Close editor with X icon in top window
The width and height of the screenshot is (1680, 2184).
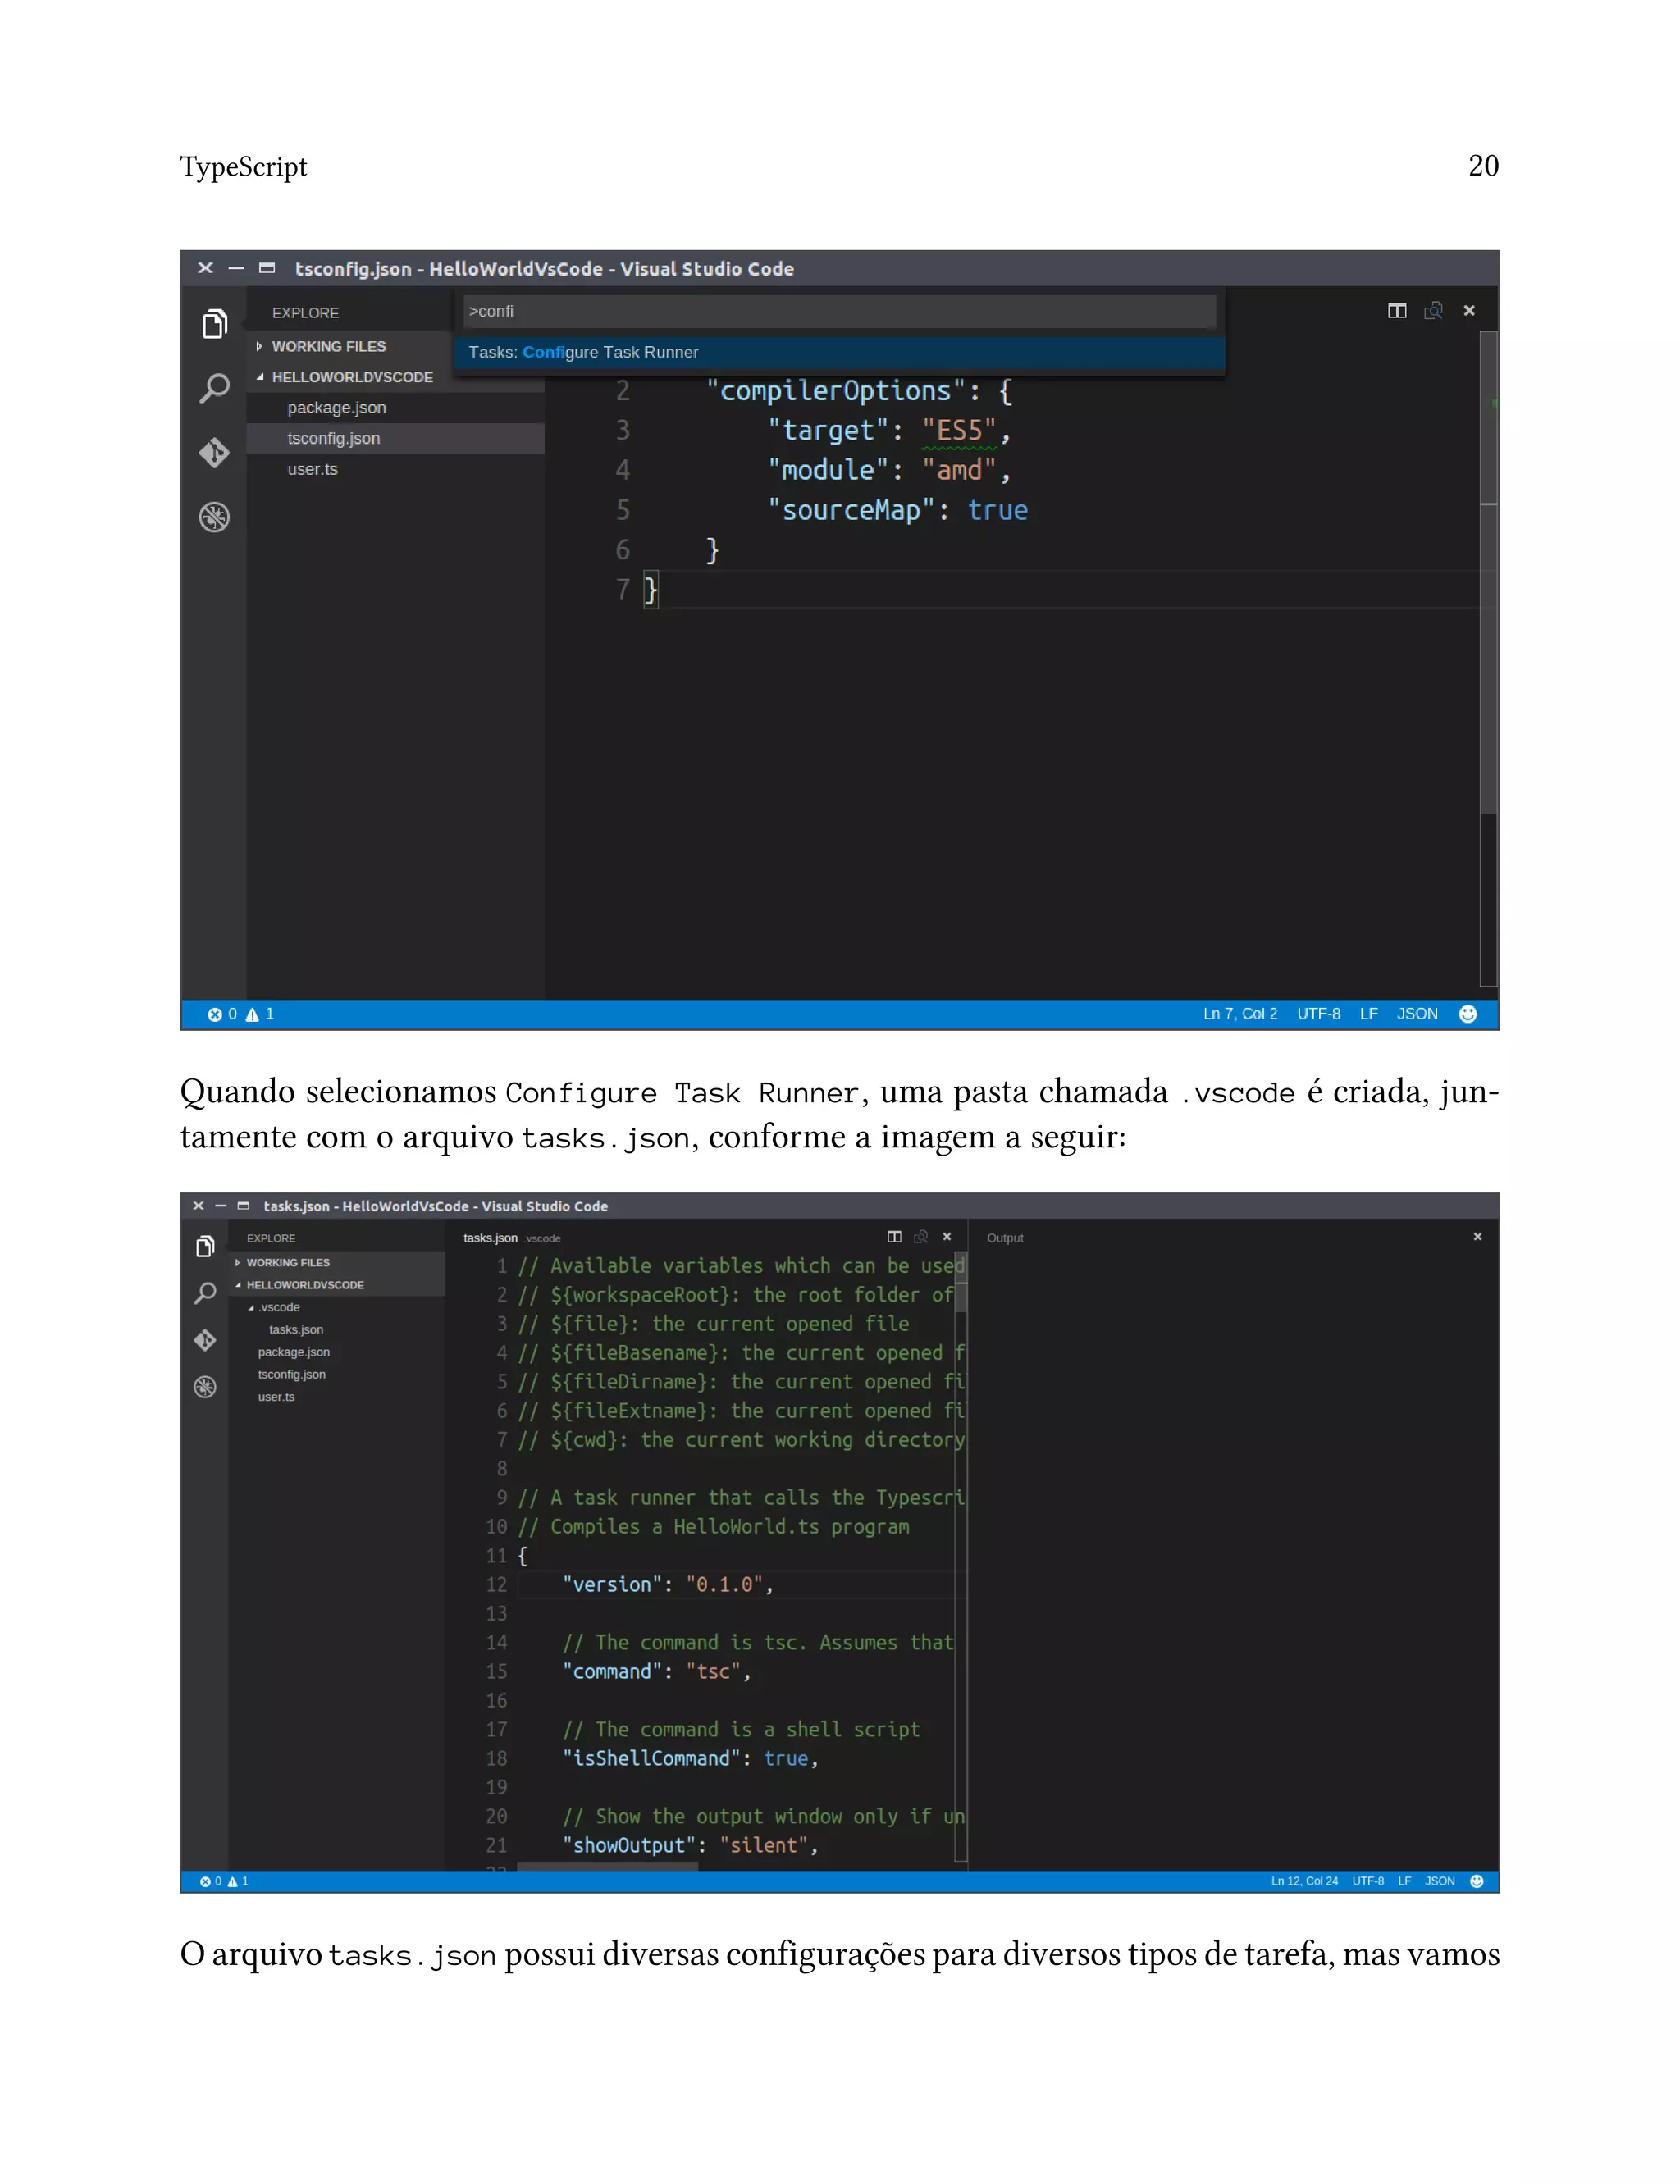click(1469, 311)
